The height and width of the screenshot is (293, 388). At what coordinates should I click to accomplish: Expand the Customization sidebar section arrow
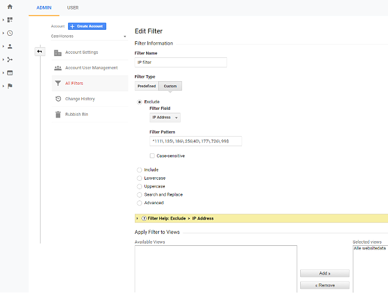3,20
